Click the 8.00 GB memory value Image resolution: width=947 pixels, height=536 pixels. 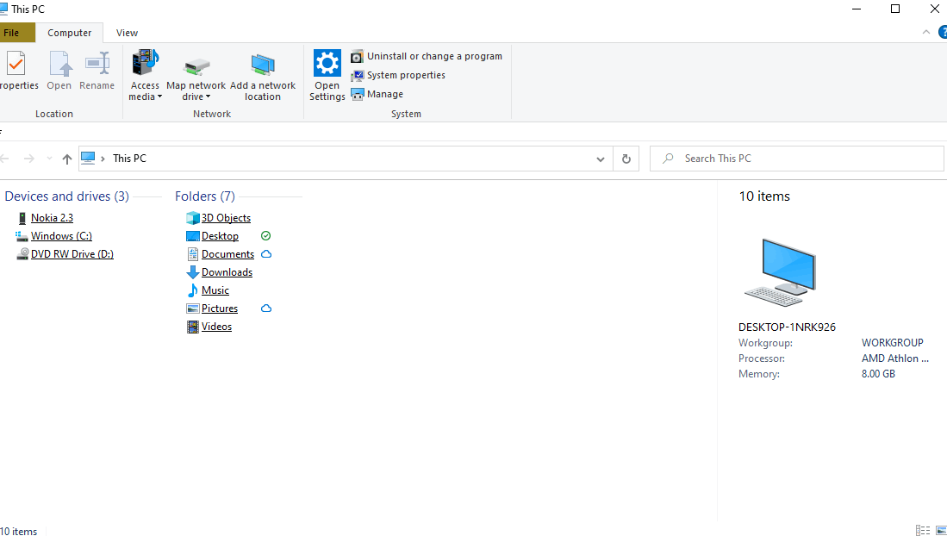tap(878, 374)
